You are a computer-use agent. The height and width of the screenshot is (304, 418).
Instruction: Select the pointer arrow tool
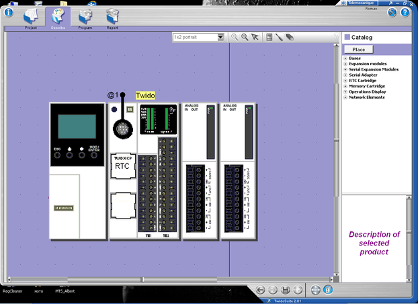point(255,37)
